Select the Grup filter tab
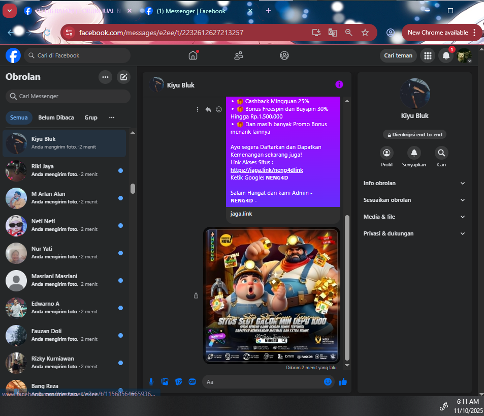The width and height of the screenshot is (484, 416). click(x=91, y=117)
